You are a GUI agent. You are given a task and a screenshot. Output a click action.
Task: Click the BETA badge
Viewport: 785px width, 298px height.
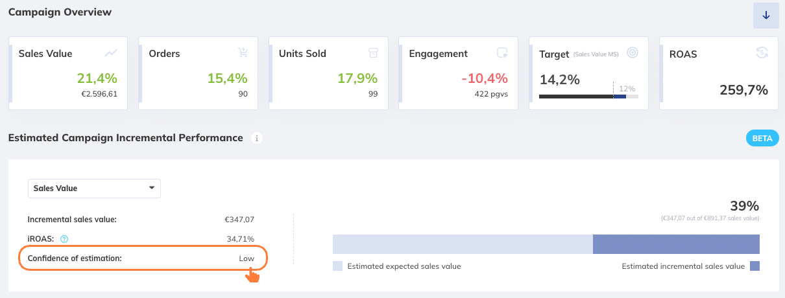point(762,138)
